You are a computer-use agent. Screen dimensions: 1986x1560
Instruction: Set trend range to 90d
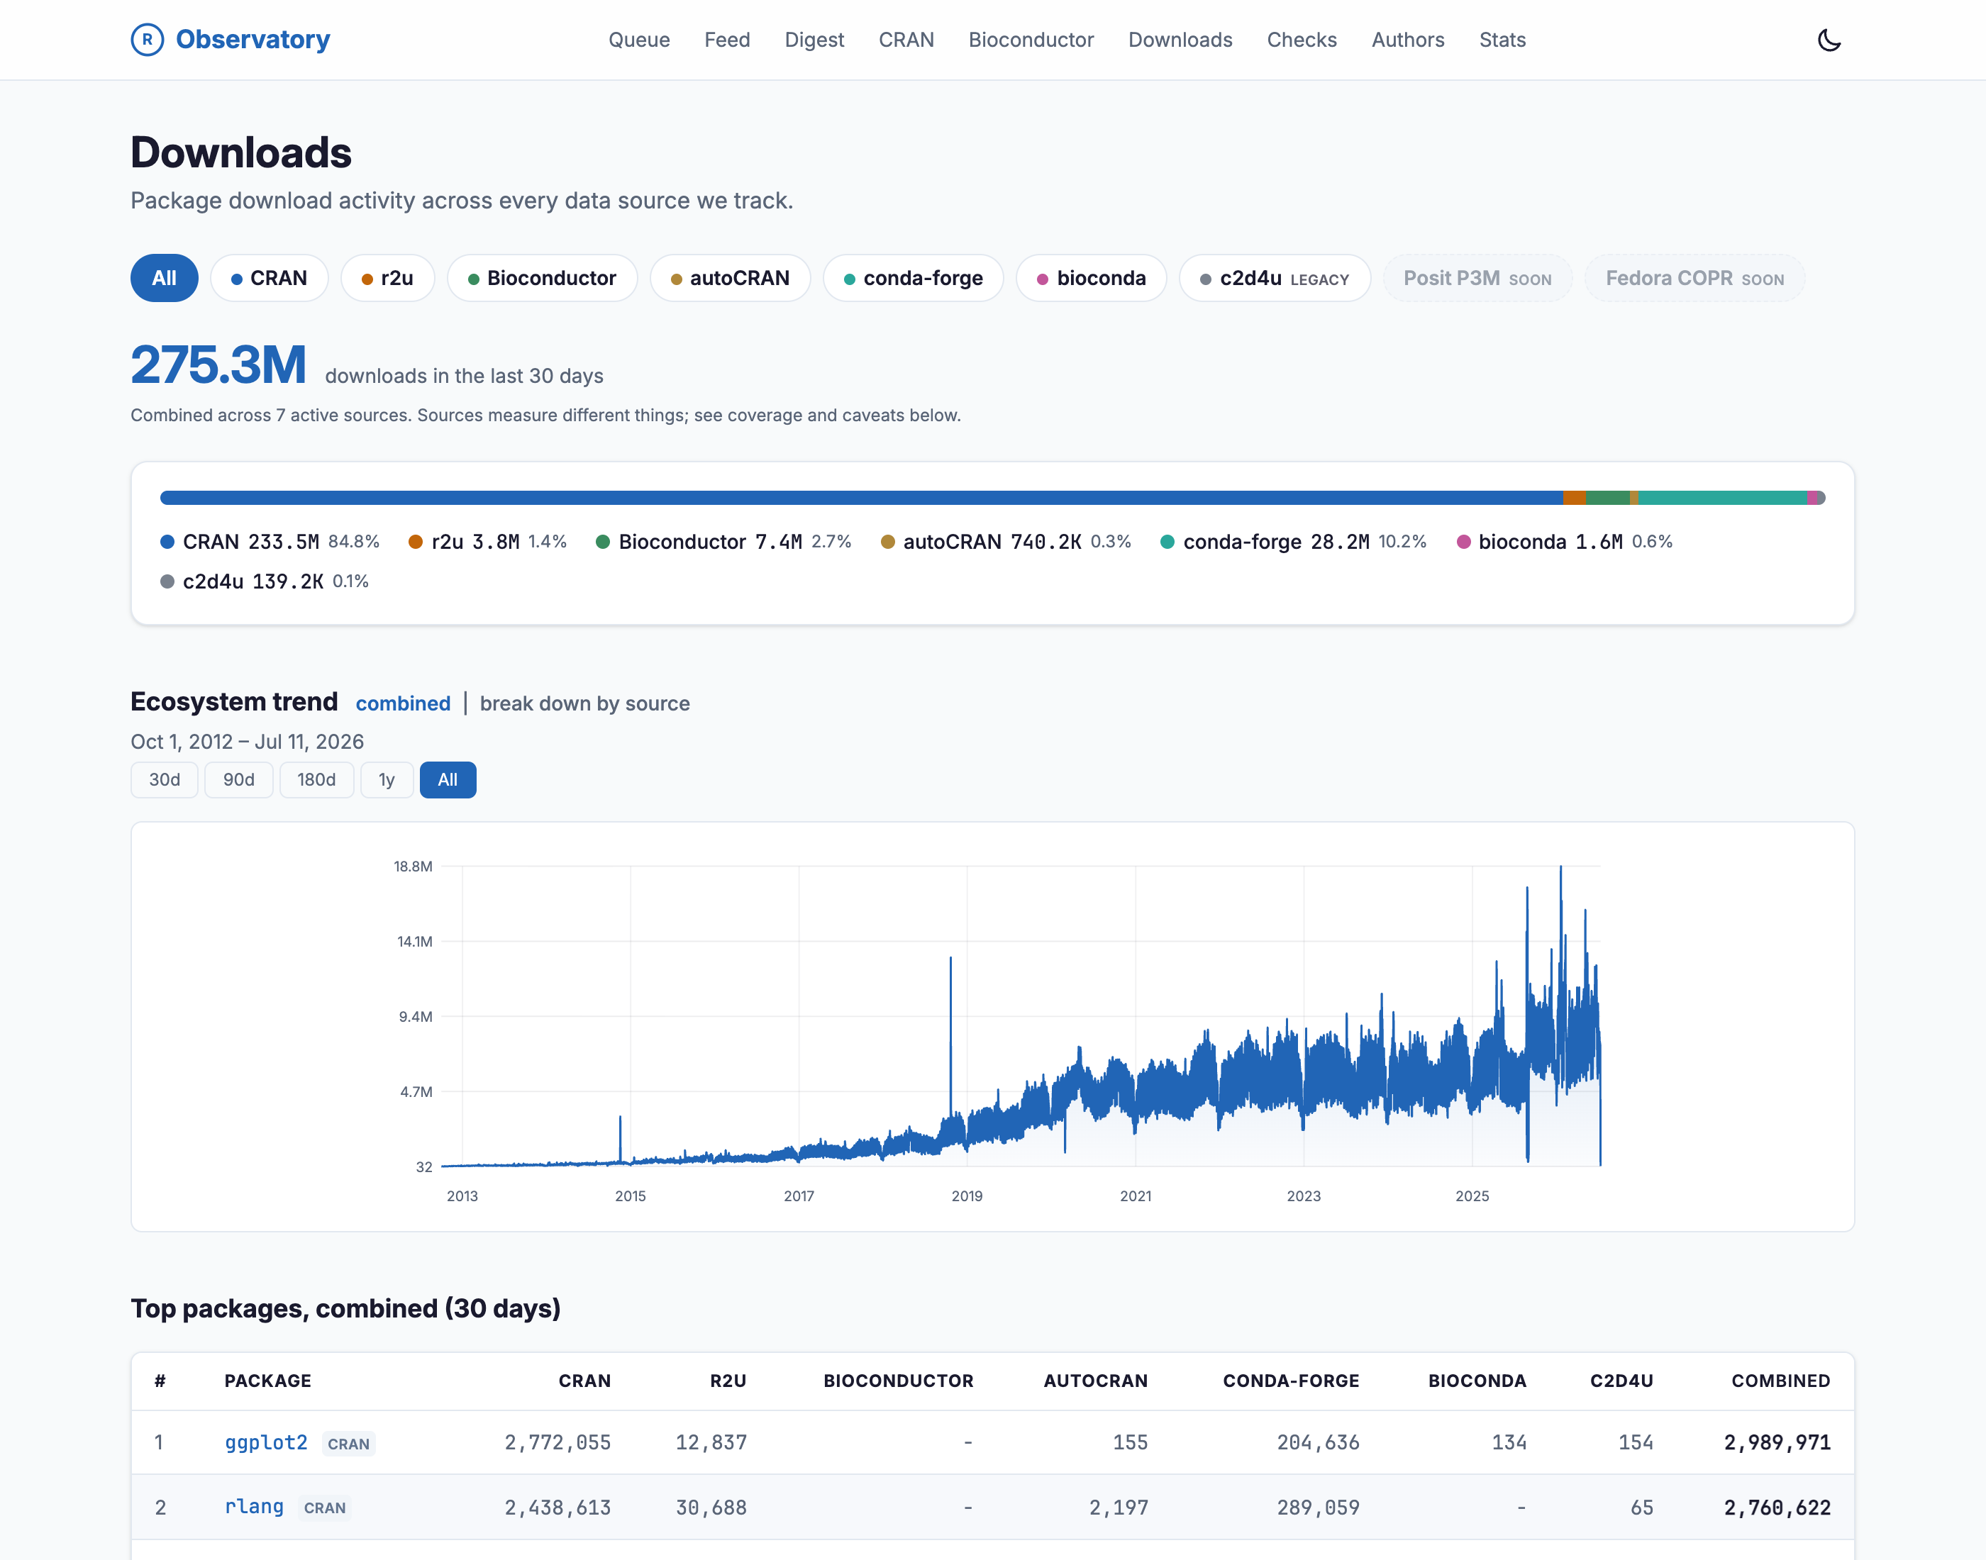tap(238, 780)
